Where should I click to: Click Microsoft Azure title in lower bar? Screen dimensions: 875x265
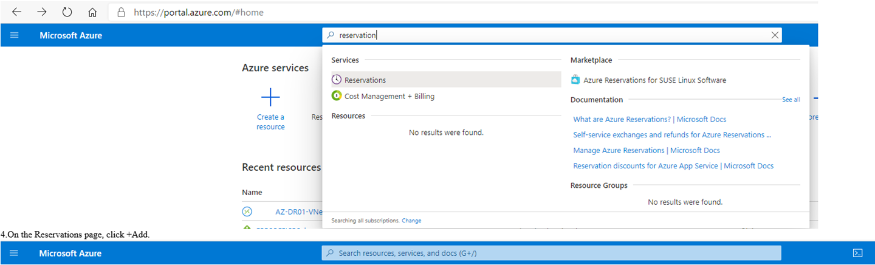click(71, 253)
